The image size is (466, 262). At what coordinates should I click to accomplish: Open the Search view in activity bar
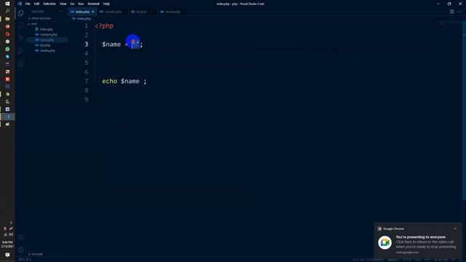[x=21, y=25]
